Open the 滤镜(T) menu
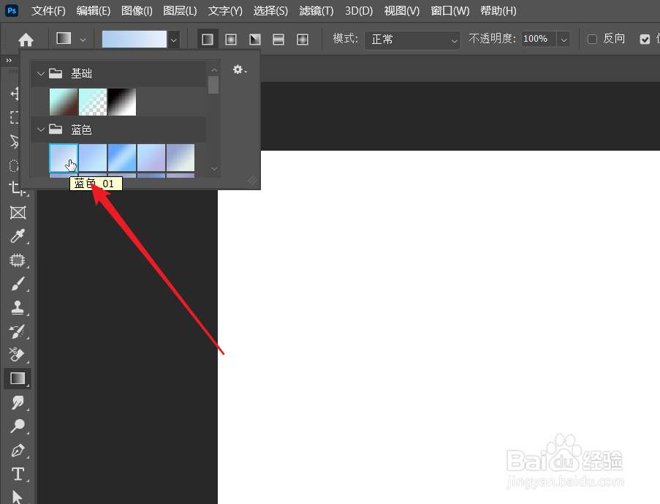660x504 pixels. (316, 11)
